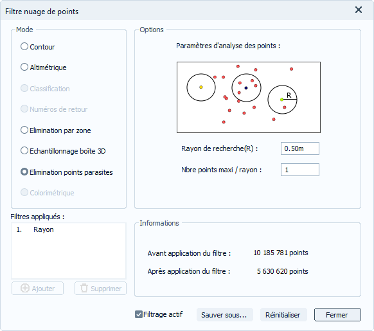Toggle the Filtrage actif checkbox
Viewport: 374px width, 331px height.
point(139,314)
